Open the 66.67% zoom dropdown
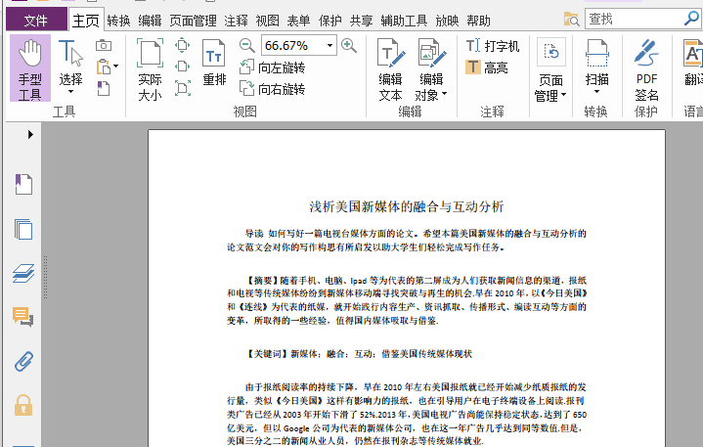 (330, 45)
